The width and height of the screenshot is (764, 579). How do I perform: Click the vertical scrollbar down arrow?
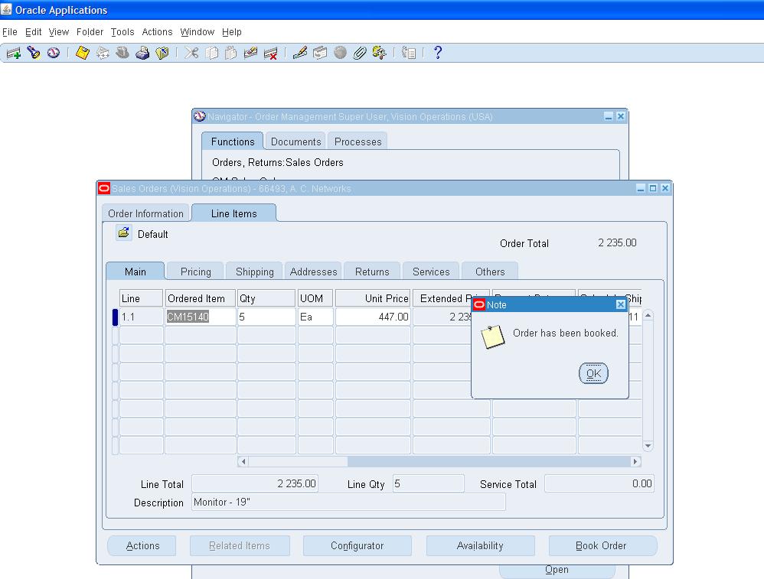[x=648, y=446]
